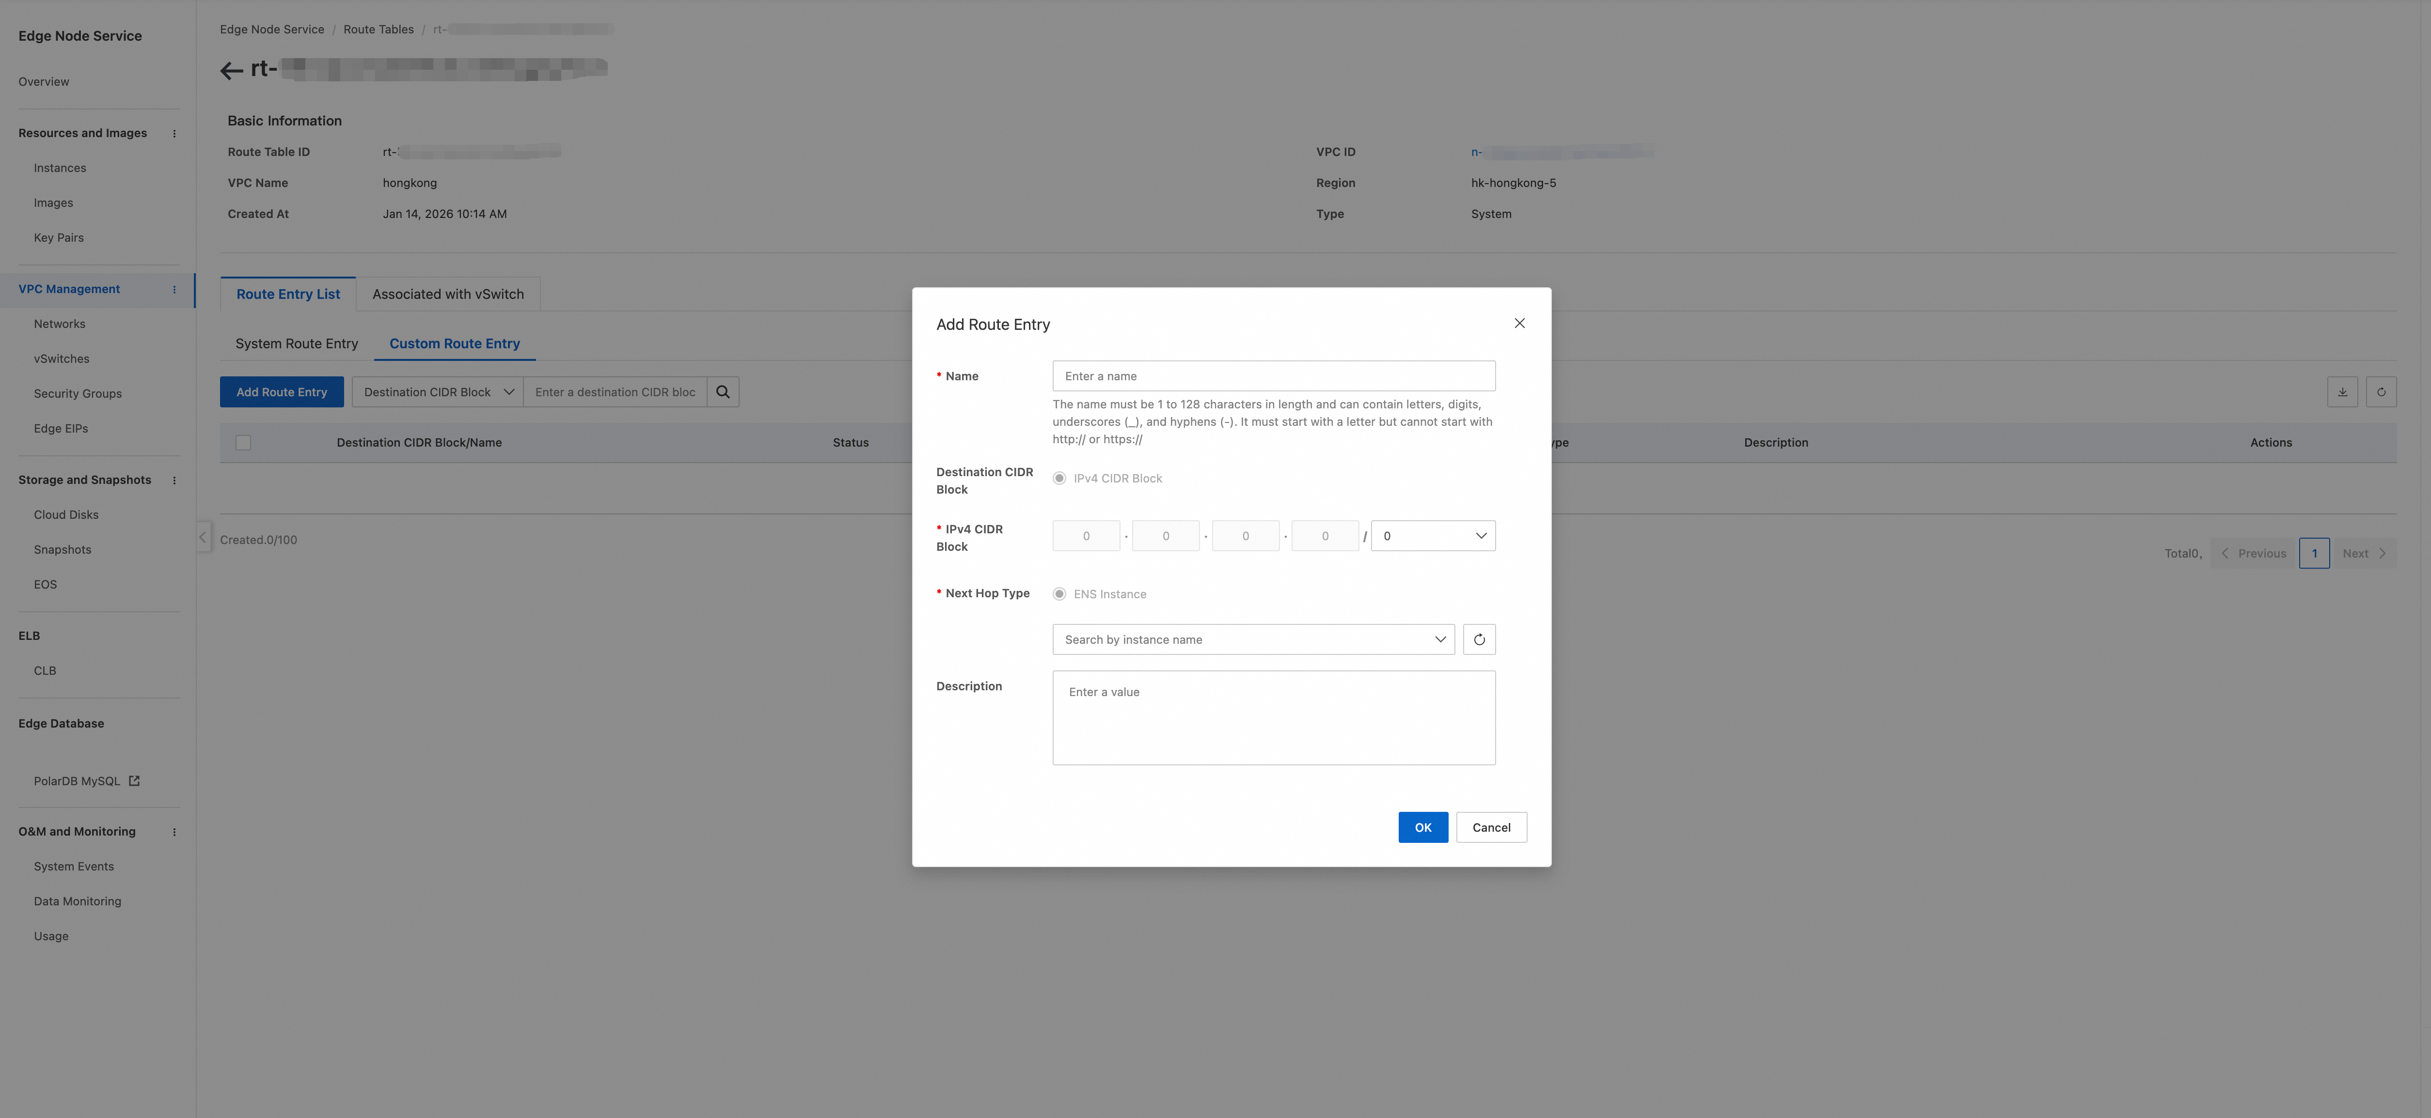Open the CIDR prefix length dropdown
This screenshot has width=2431, height=1118.
(x=1433, y=536)
